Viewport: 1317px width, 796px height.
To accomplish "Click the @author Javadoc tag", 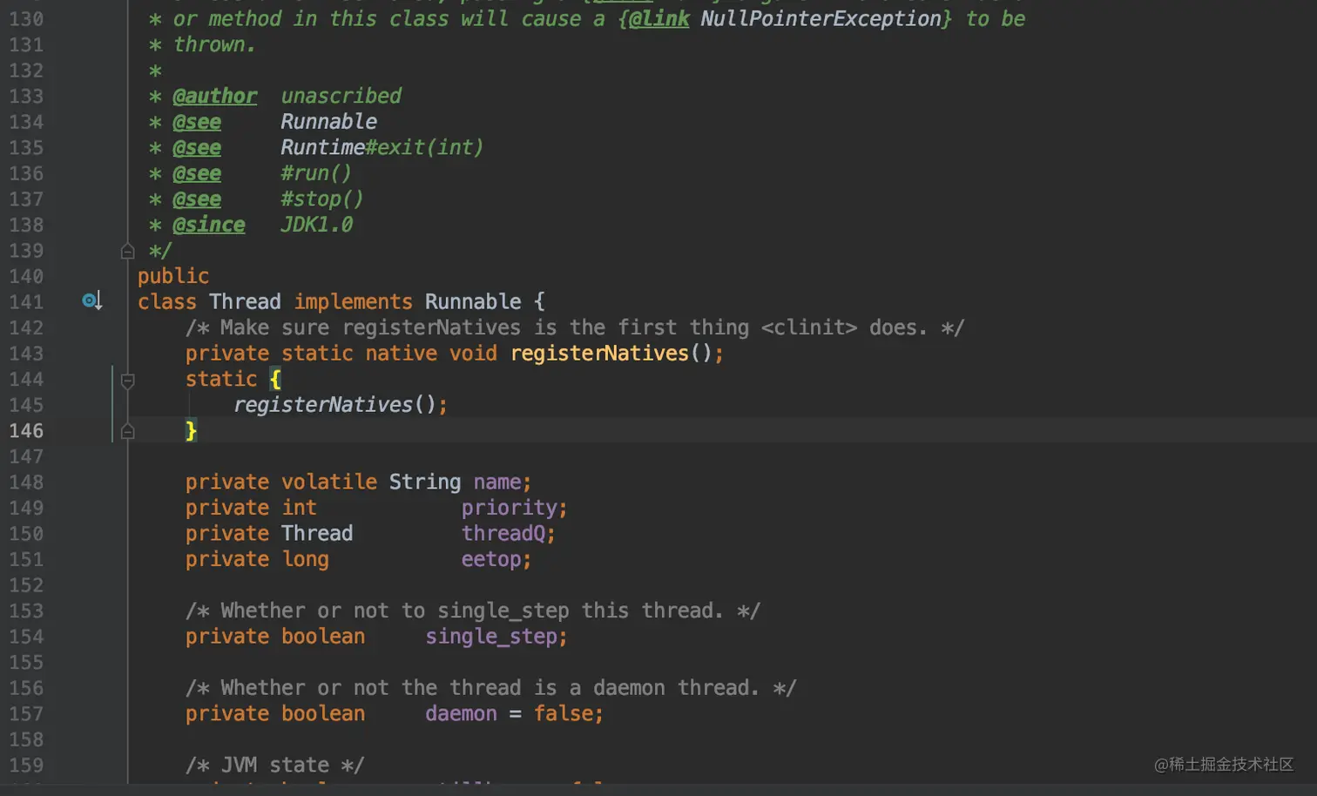I will point(215,96).
